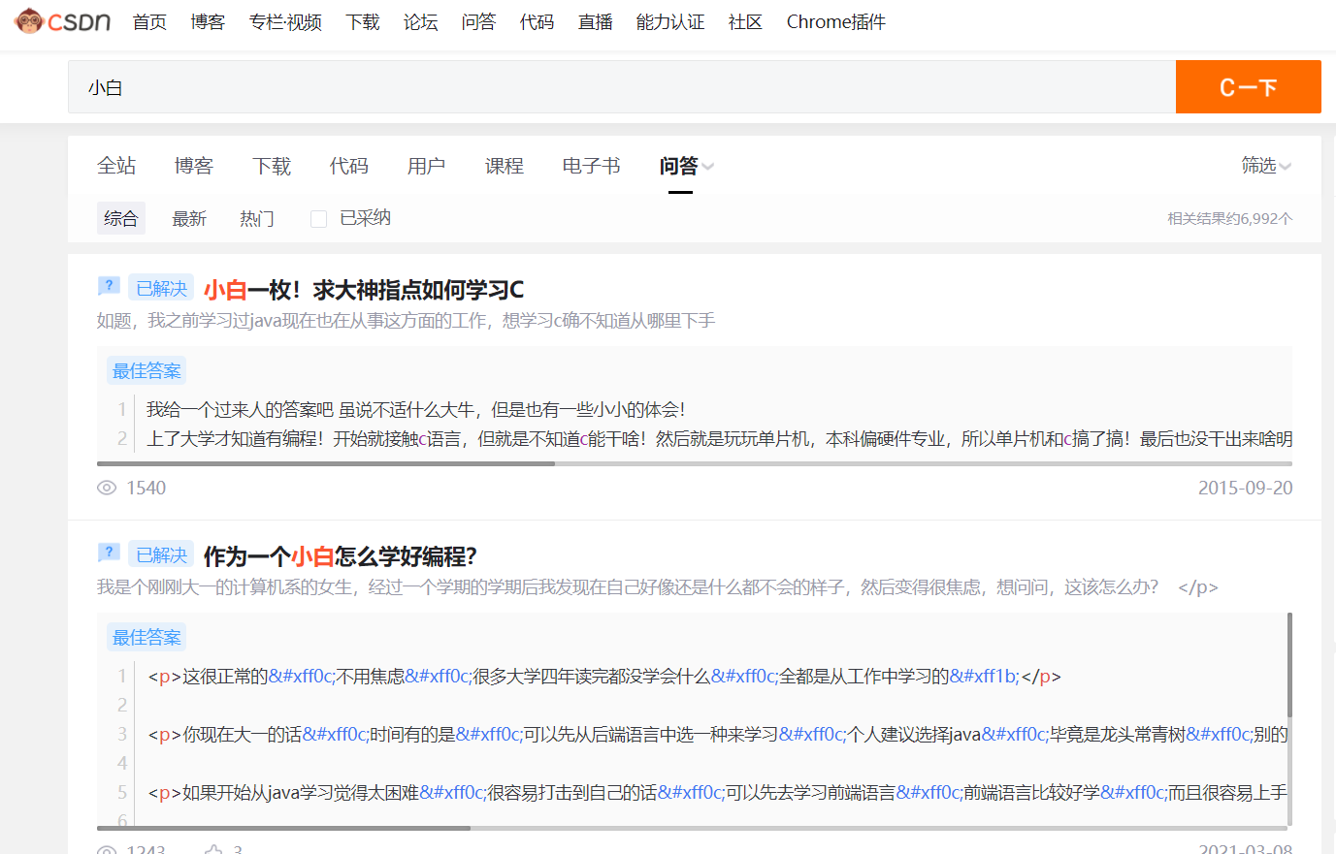This screenshot has height=854, width=1336.
Task: Click answer line 上了大学才知道有编程
Action: 719,439
